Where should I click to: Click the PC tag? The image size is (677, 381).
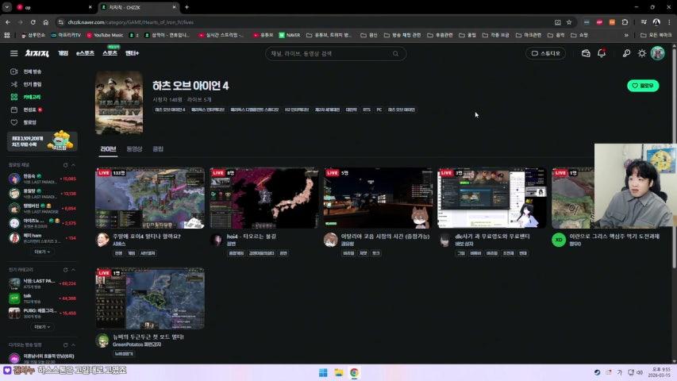379,110
